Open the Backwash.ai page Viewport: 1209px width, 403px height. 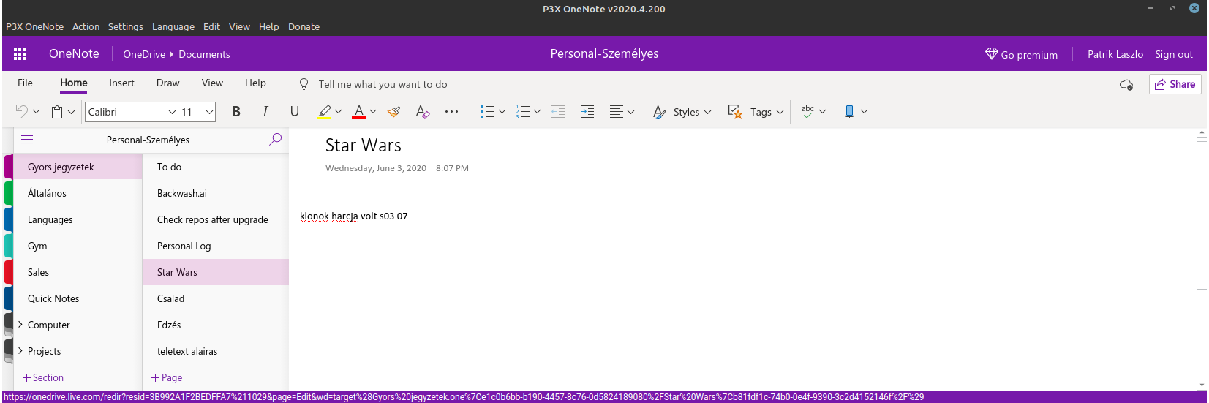(216, 193)
